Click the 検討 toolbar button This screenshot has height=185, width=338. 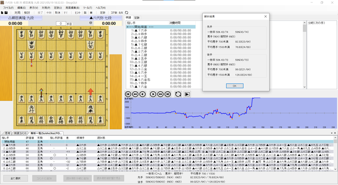coord(27,13)
